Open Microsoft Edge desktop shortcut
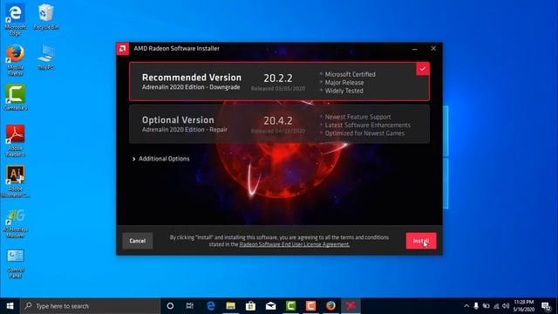This screenshot has width=558, height=314. [15, 19]
